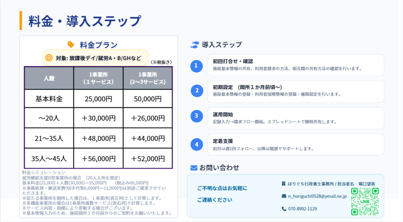
Task: Click the target icon beside 対象
Action: [x=49, y=58]
